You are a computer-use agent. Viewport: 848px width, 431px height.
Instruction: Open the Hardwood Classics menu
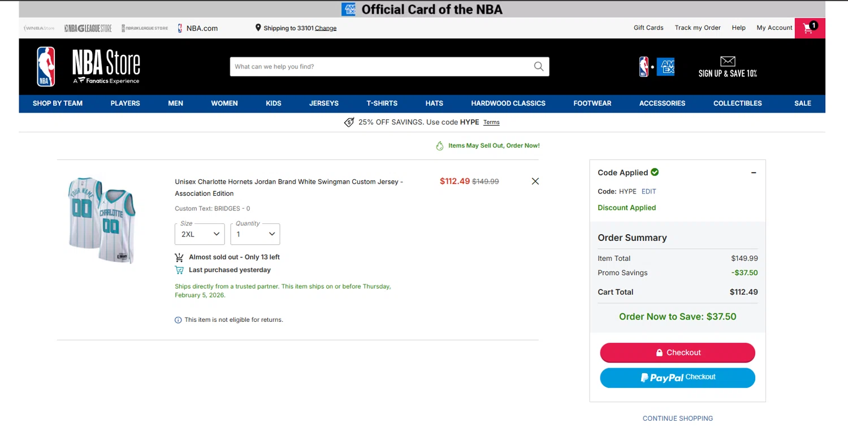tap(508, 104)
